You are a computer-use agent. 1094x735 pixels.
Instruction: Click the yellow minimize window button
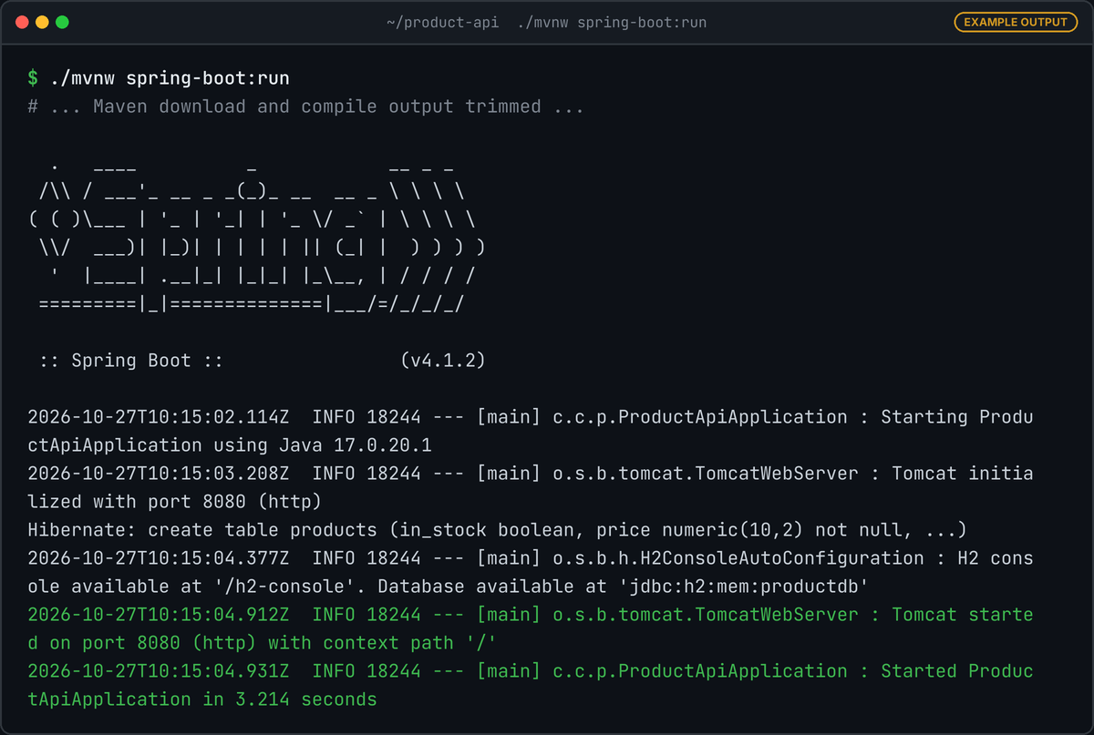[x=42, y=22]
